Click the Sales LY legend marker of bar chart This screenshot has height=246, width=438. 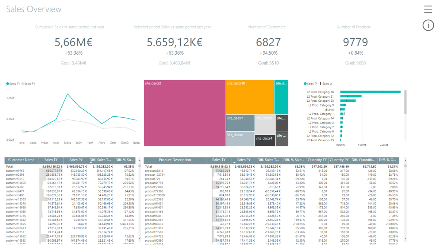point(321,83)
